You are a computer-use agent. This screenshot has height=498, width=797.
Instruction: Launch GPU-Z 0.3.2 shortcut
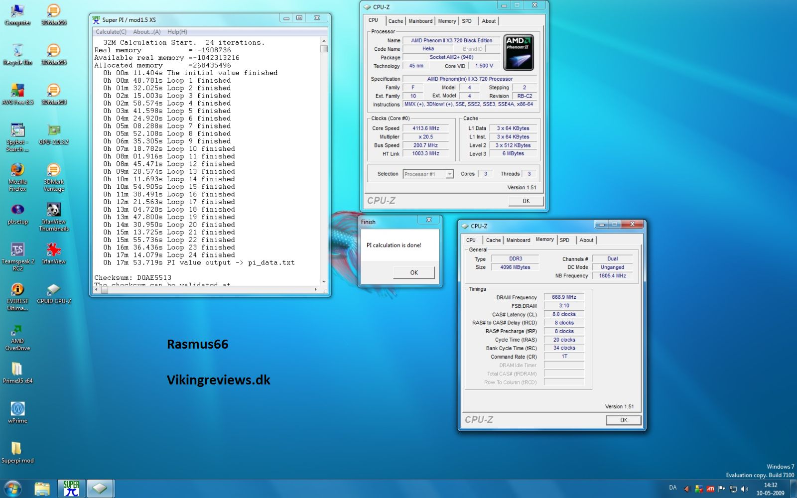point(53,133)
